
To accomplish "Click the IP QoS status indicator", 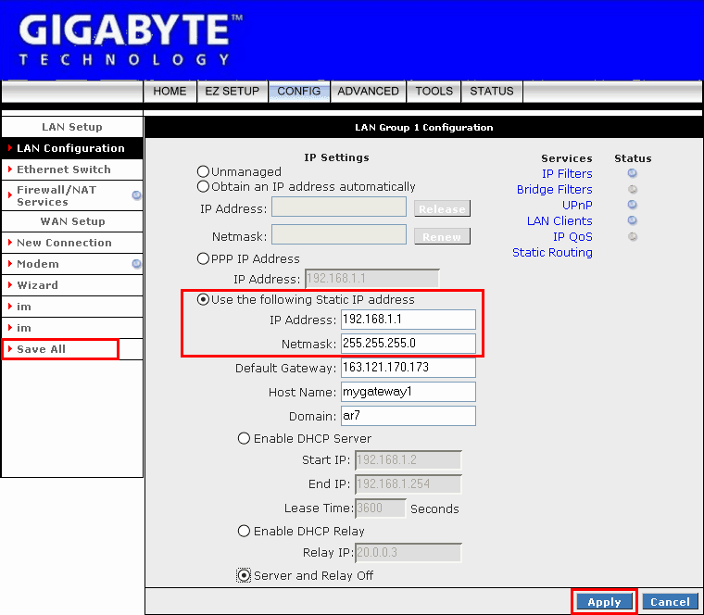I will (x=632, y=236).
